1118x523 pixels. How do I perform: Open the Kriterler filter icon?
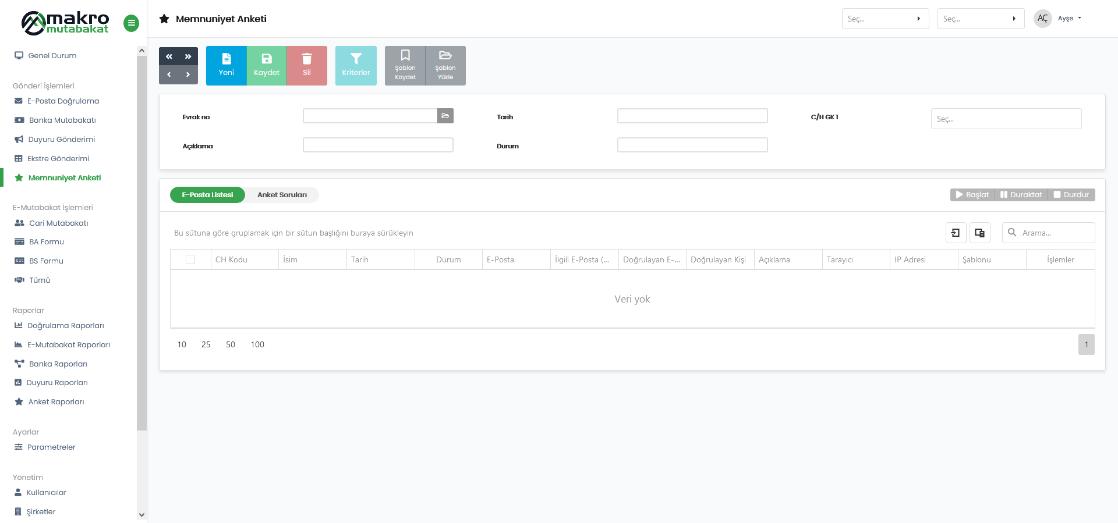coord(356,59)
